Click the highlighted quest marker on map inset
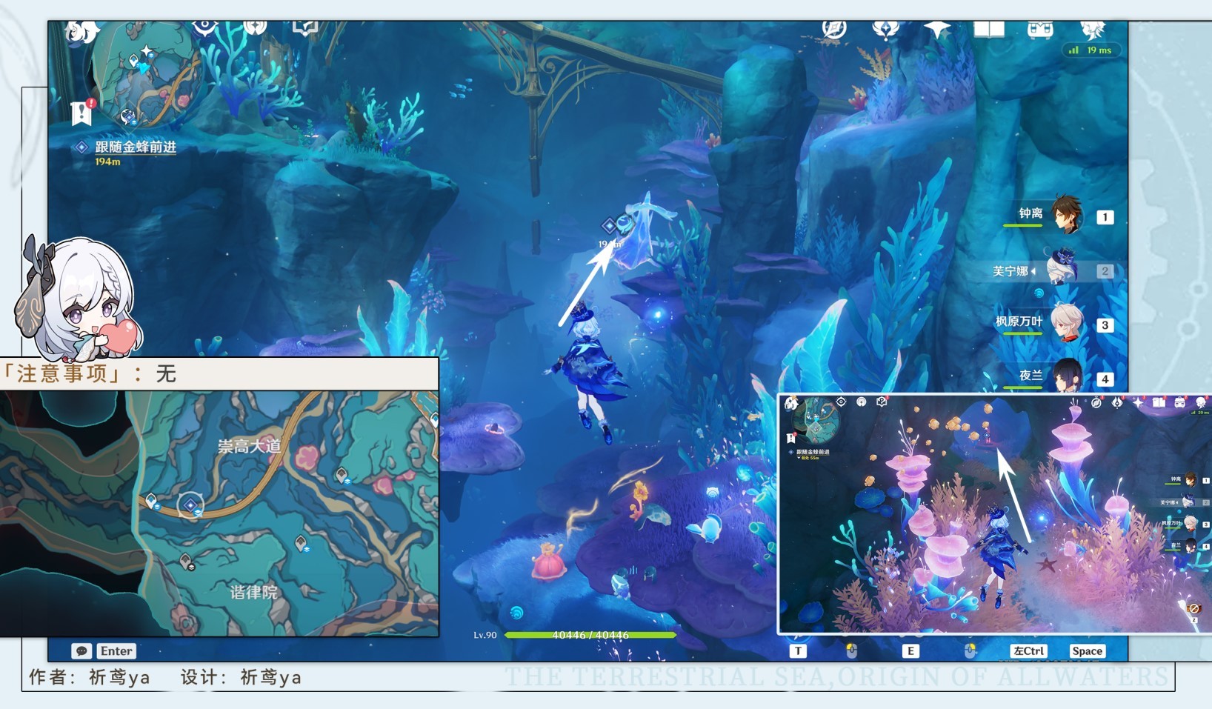The height and width of the screenshot is (709, 1212). 190,505
